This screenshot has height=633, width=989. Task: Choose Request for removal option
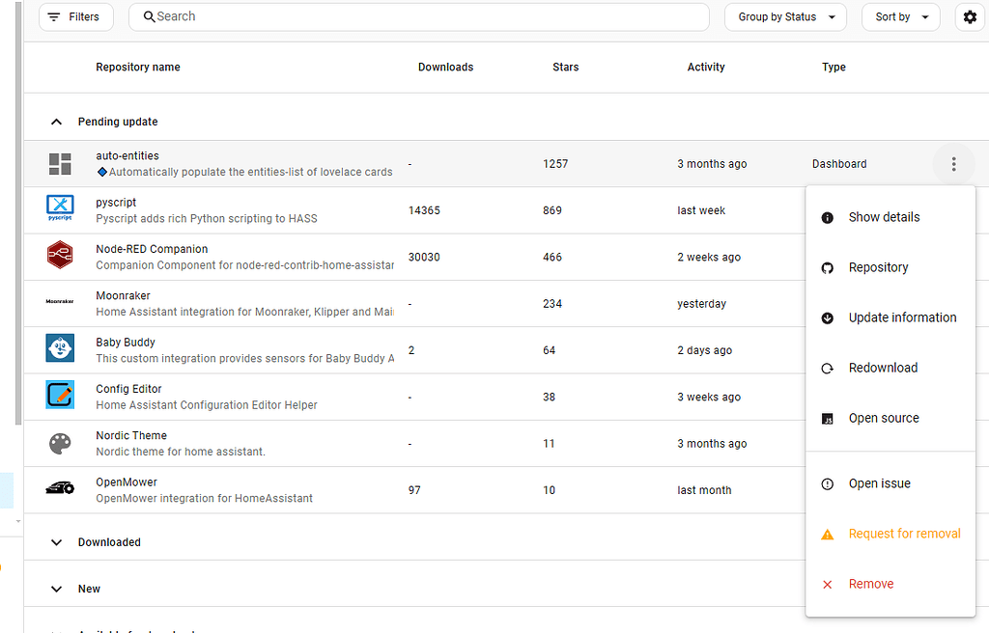(x=904, y=534)
